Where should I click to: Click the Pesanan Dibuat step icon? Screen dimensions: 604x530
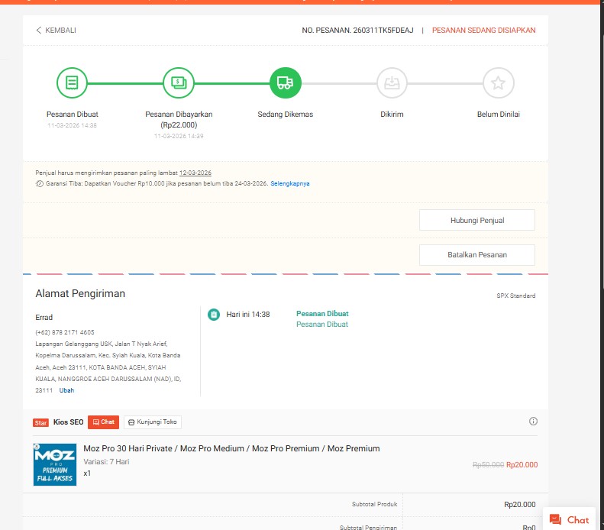[72, 82]
